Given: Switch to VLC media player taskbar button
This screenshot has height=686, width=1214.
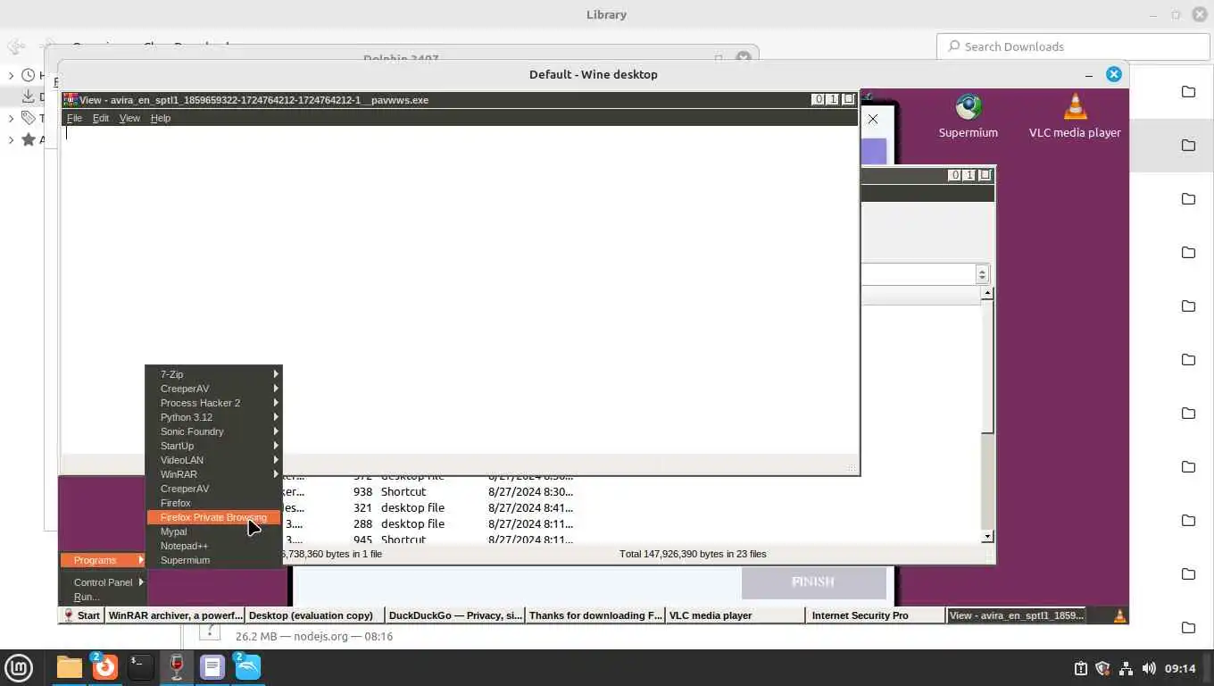Looking at the screenshot, I should 736,615.
